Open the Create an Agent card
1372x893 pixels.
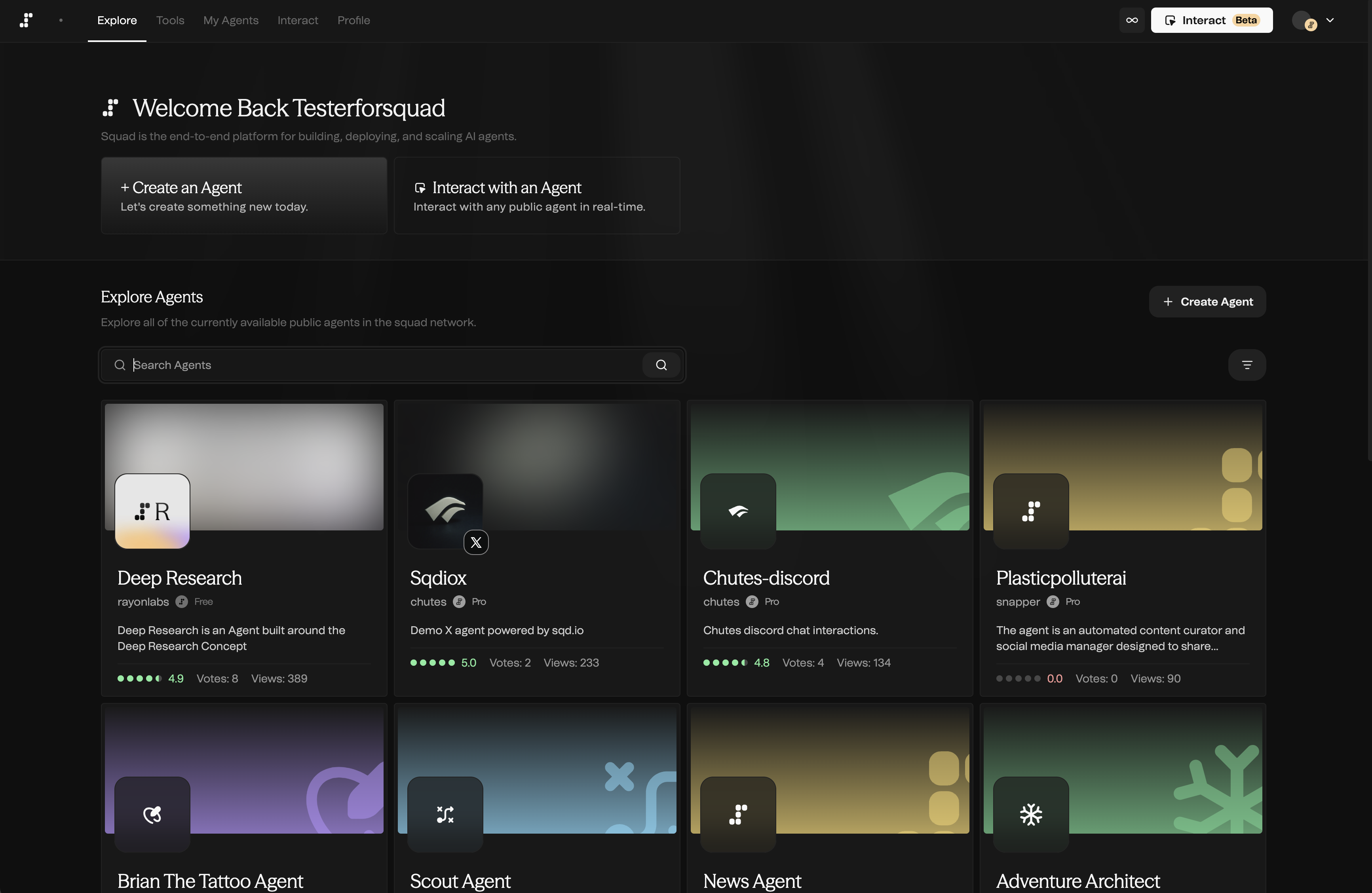coord(244,196)
